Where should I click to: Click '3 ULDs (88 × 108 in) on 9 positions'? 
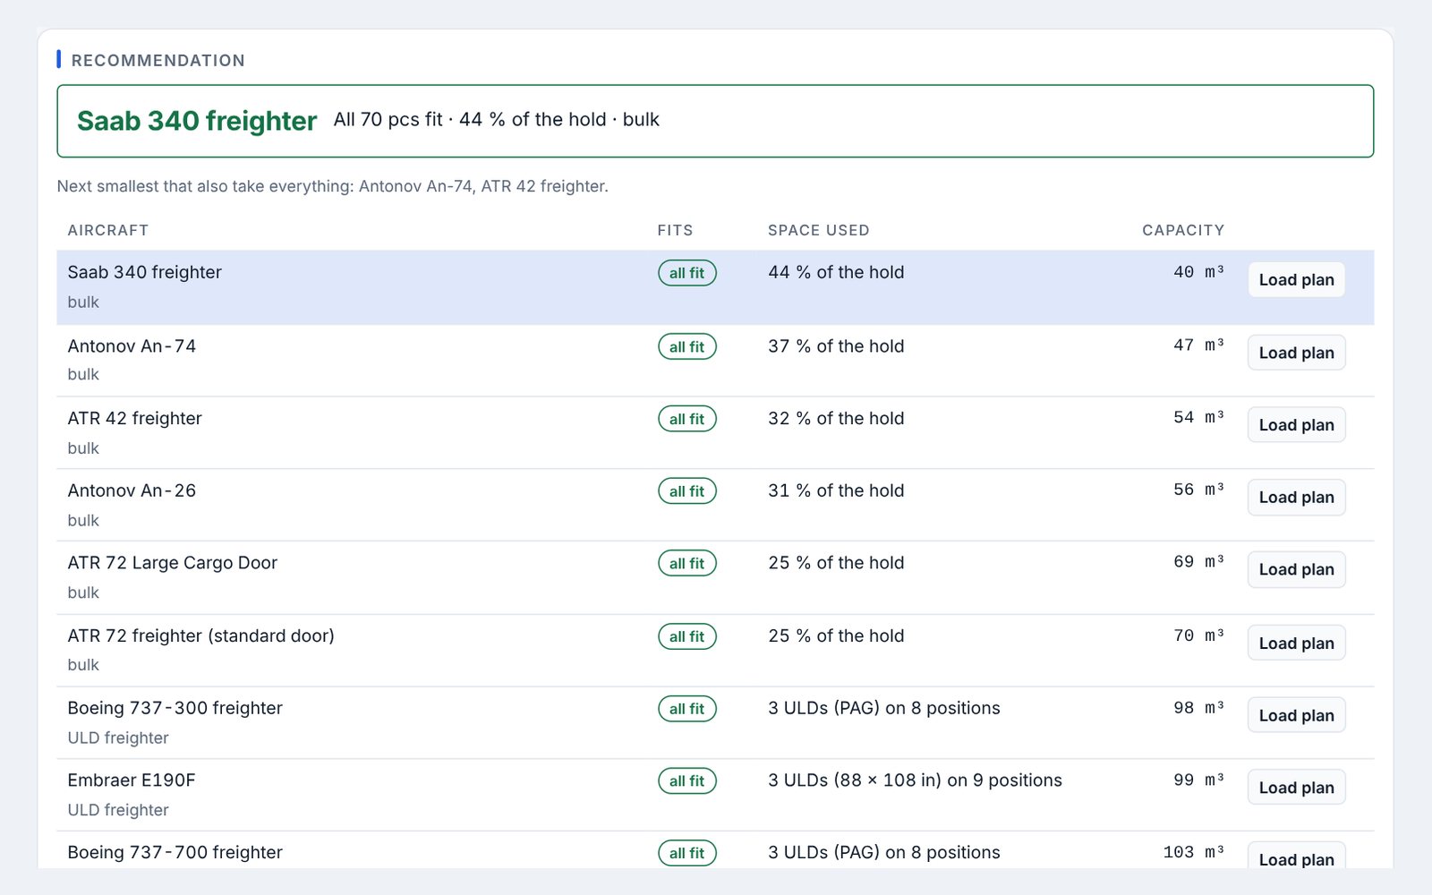click(x=915, y=780)
